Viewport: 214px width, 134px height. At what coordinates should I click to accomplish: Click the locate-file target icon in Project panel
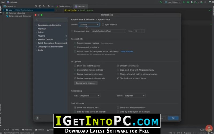pos(36,6)
